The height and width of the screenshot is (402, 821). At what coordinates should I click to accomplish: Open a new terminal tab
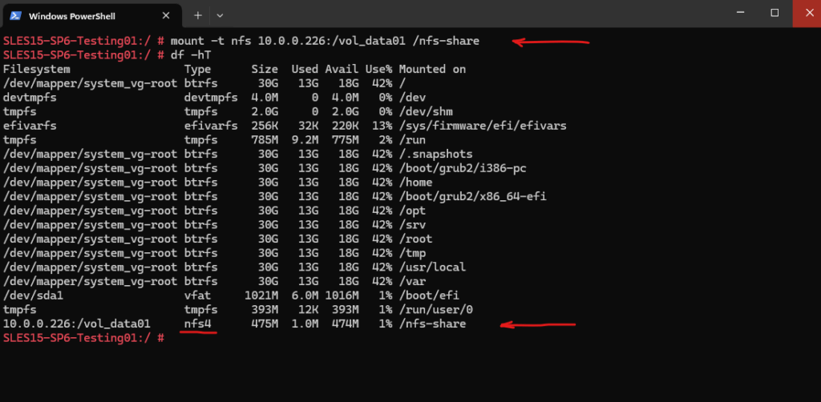(x=198, y=16)
